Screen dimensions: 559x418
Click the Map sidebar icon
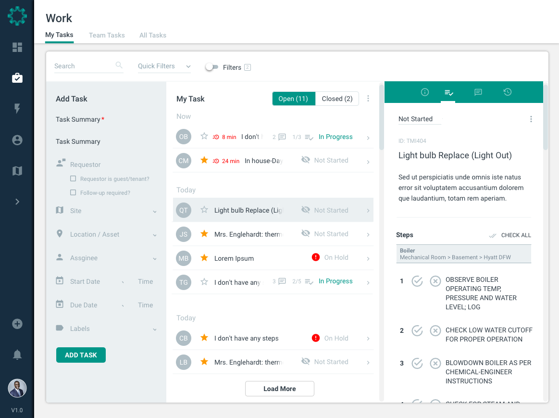coord(17,170)
